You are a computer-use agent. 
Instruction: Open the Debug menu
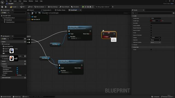pos(25,1)
